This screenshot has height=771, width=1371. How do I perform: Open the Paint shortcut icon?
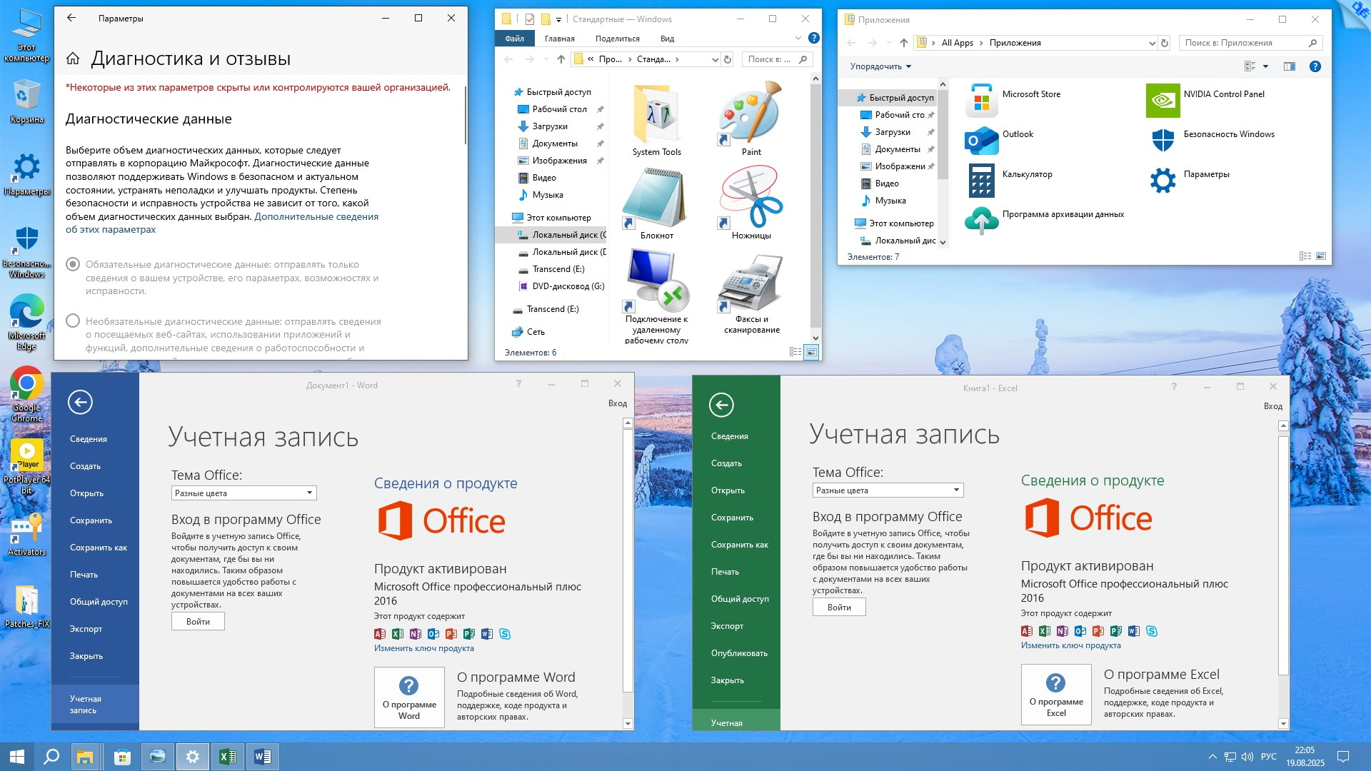tap(750, 114)
